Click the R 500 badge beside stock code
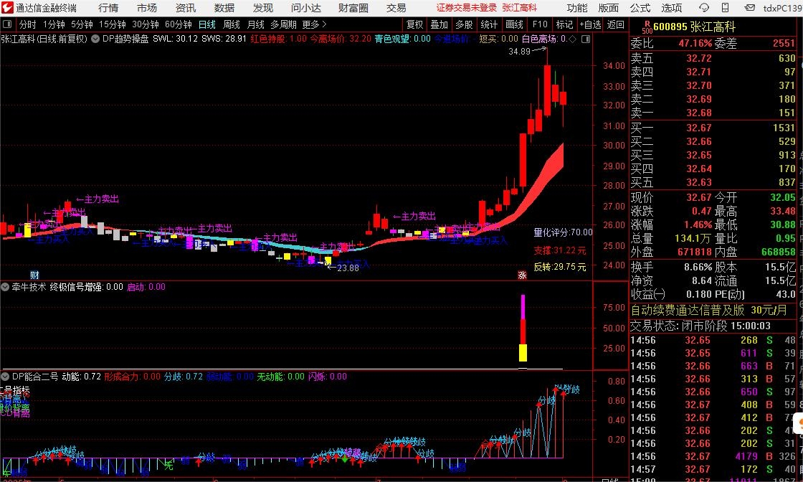The image size is (803, 482). 647,27
